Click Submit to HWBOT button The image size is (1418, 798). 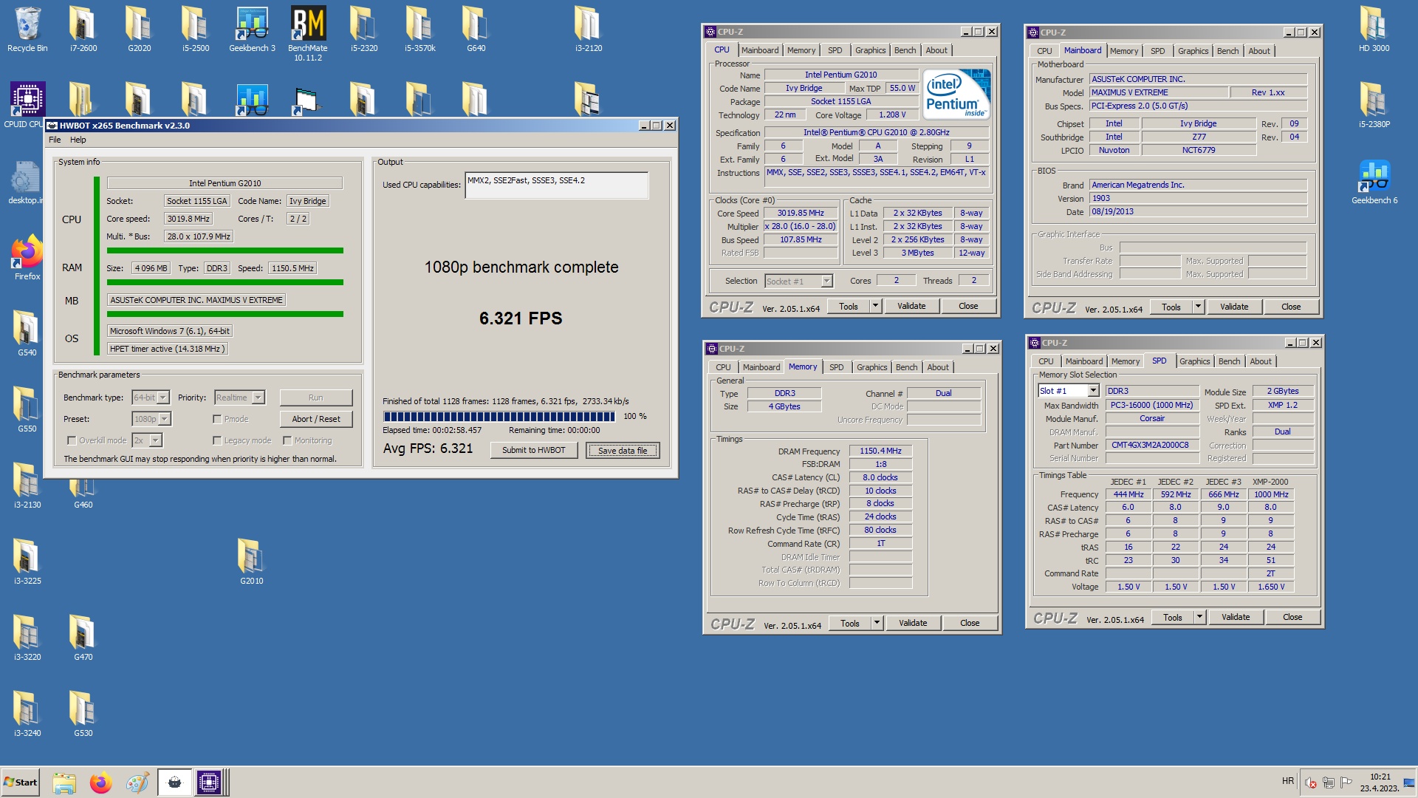click(533, 450)
